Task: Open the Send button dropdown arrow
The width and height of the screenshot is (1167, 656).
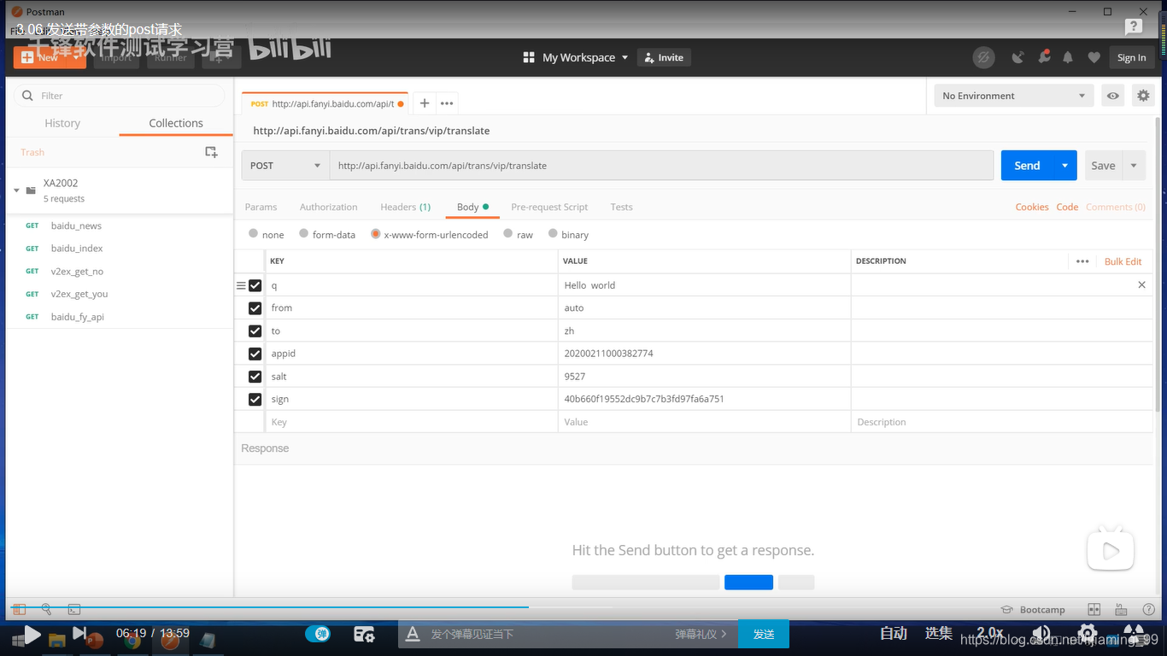Action: pyautogui.click(x=1065, y=166)
